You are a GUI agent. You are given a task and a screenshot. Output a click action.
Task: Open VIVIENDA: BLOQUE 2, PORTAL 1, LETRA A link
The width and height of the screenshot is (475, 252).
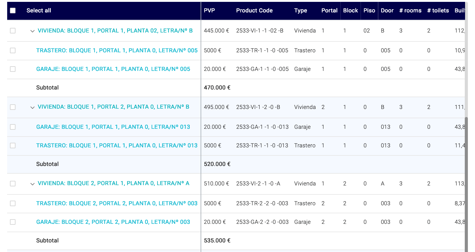tap(113, 183)
